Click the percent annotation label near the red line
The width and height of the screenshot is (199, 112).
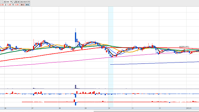click(x=184, y=47)
